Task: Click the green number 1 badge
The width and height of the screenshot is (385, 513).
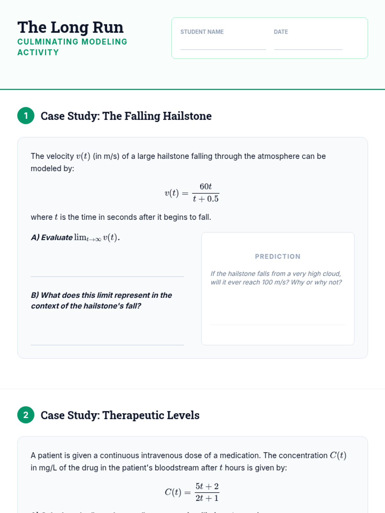Action: tap(26, 116)
